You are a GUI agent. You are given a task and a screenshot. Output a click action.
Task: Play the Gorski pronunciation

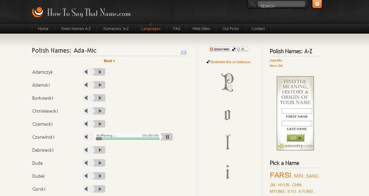pos(100,189)
